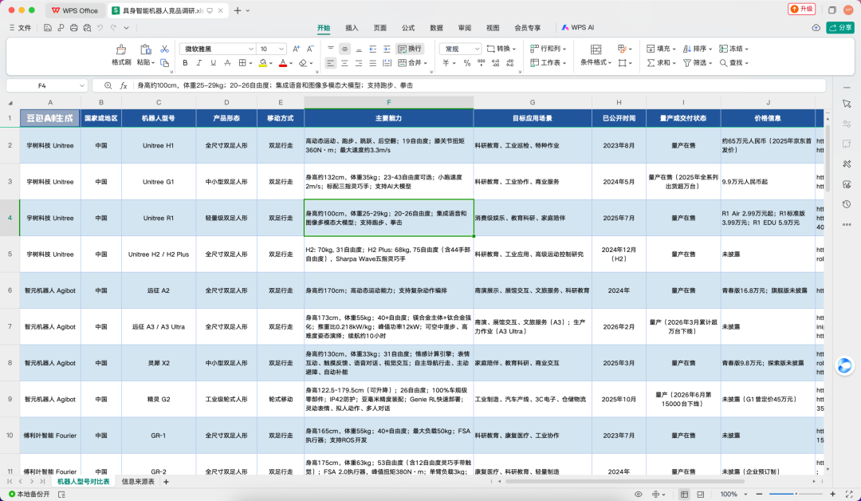The width and height of the screenshot is (861, 501).
Task: Switch to the Formulas (公式) tab
Action: click(x=408, y=28)
